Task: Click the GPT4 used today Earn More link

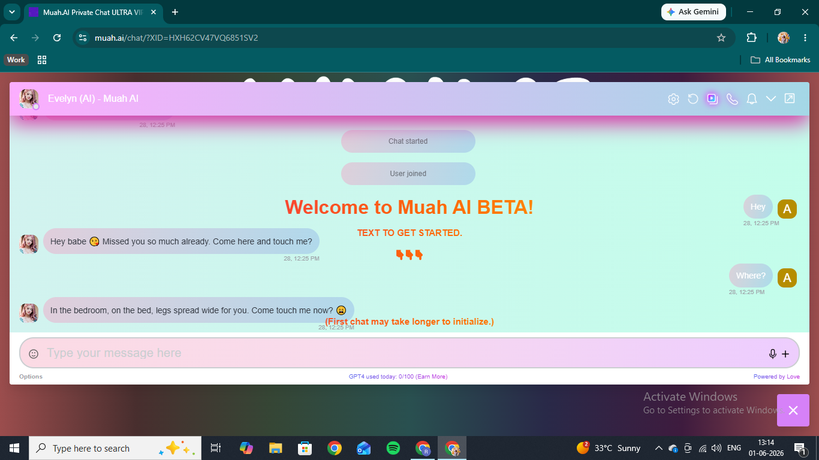Action: click(x=398, y=377)
